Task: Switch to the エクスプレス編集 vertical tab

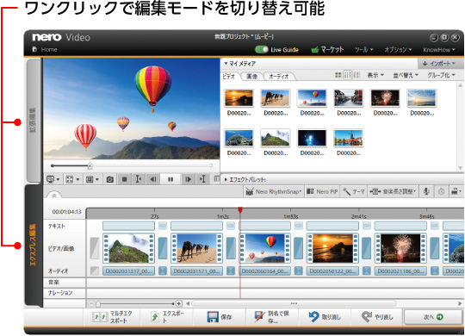Action: (33, 245)
